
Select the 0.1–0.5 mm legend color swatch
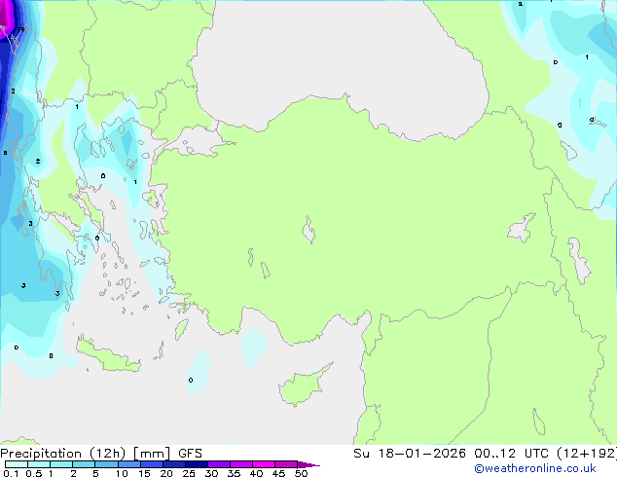tap(17, 464)
